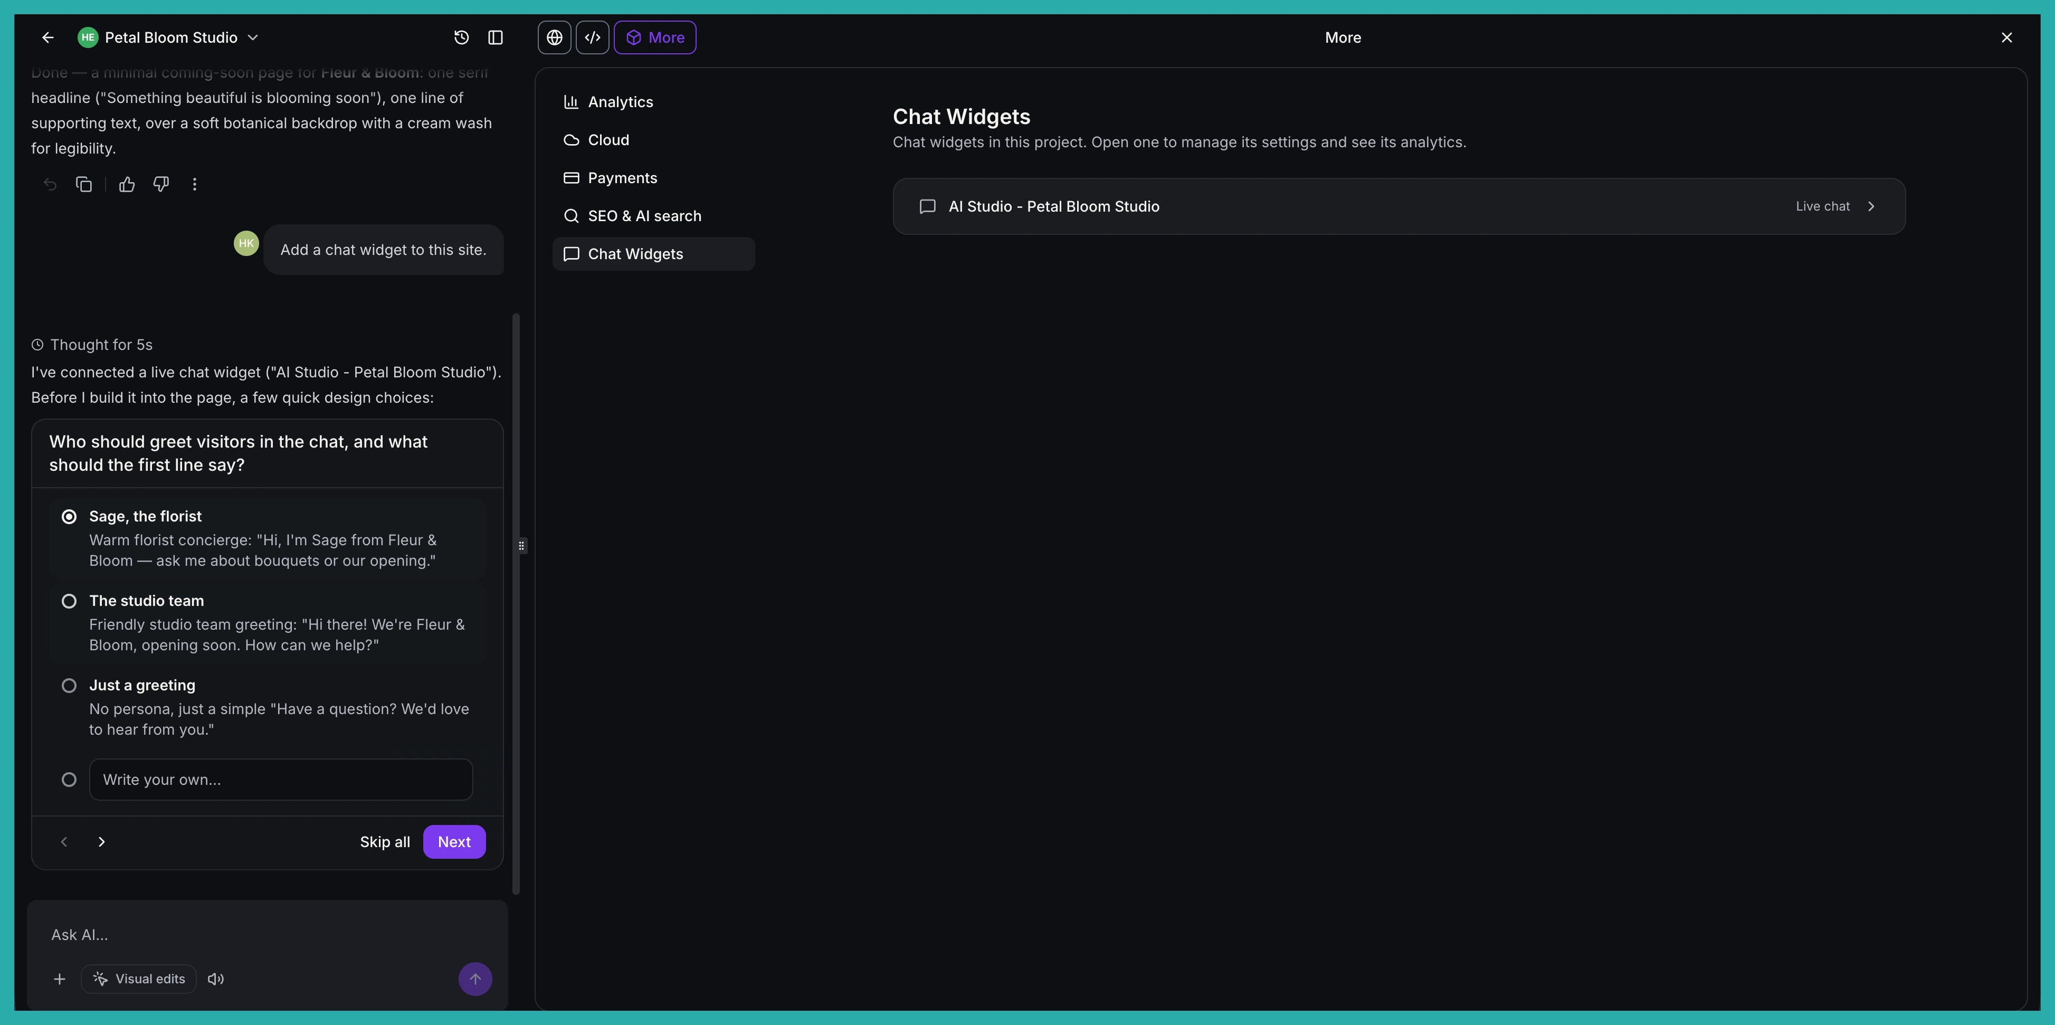Select The studio team radio option
Screen dimensions: 2055x1025
point(70,602)
